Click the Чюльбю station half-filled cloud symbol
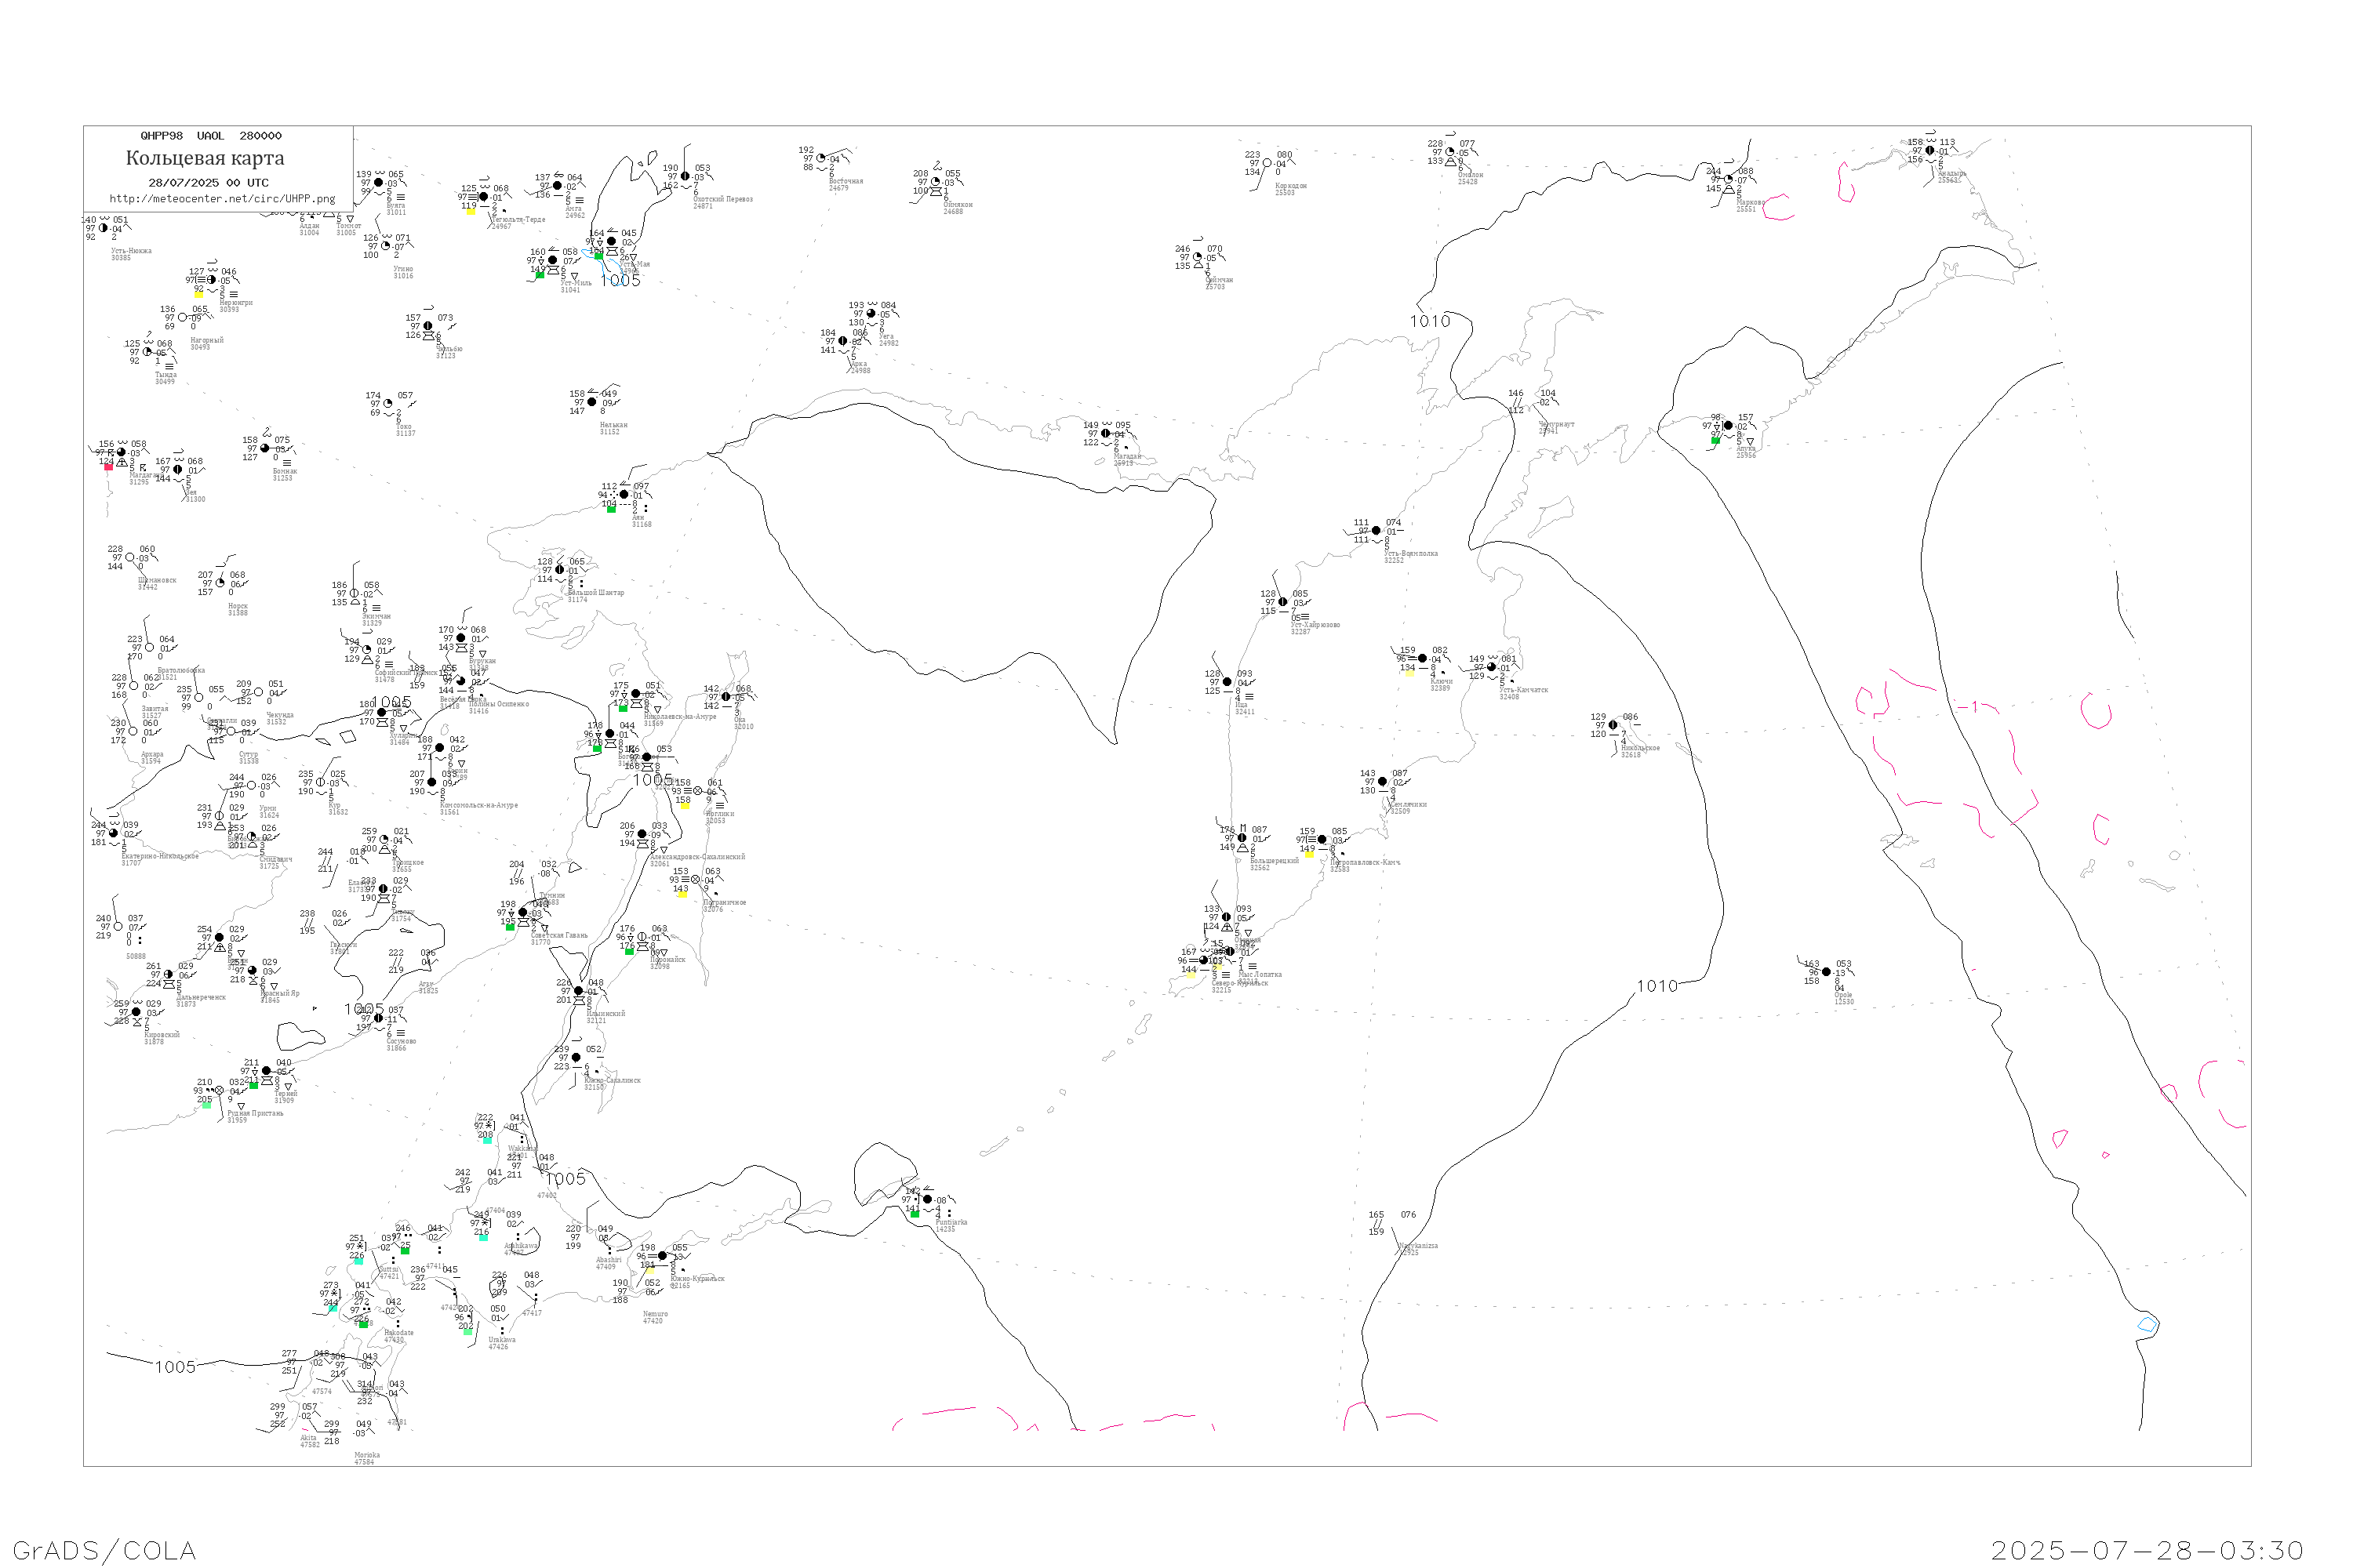The height and width of the screenshot is (1568, 2353). point(428,326)
